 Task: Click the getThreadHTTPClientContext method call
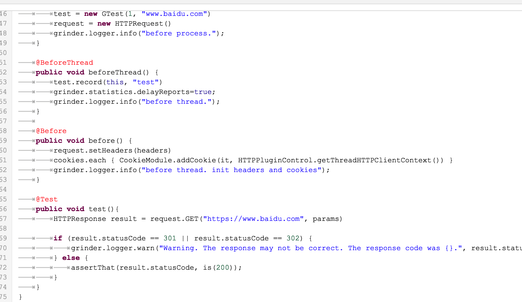tap(374, 160)
